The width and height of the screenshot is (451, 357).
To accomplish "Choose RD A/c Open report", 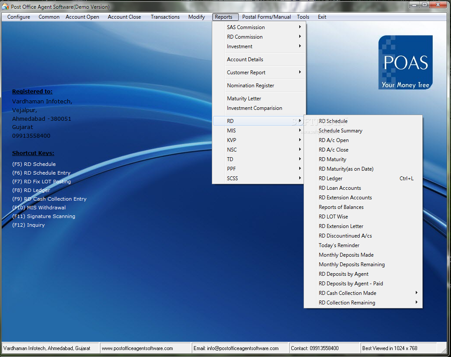I will (363, 140).
